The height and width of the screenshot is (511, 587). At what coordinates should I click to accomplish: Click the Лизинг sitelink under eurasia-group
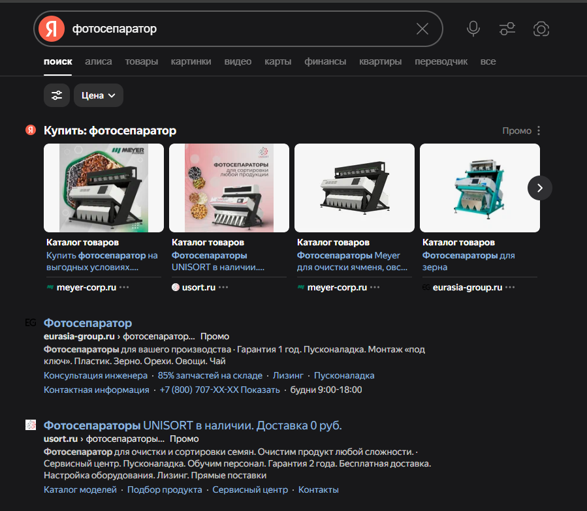tap(288, 375)
